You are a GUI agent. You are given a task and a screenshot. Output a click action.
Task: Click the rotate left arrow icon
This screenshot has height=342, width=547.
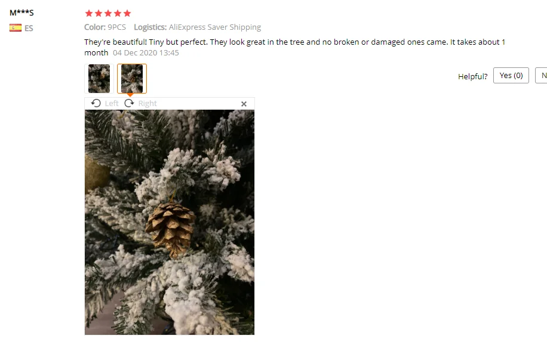coord(96,103)
